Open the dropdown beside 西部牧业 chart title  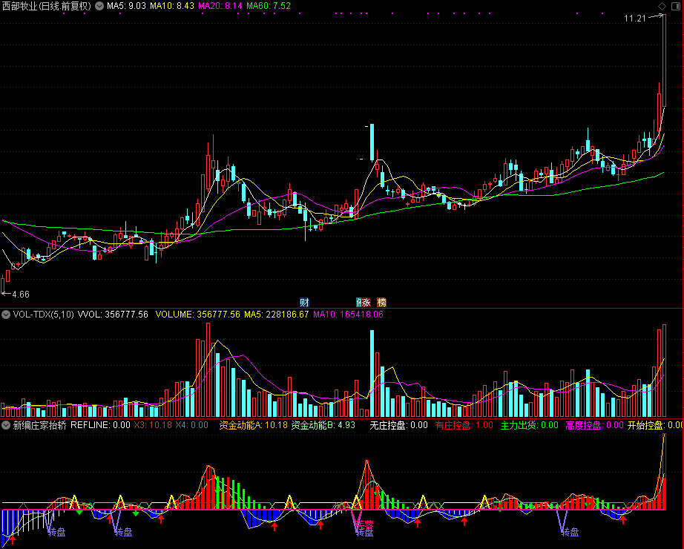click(99, 6)
